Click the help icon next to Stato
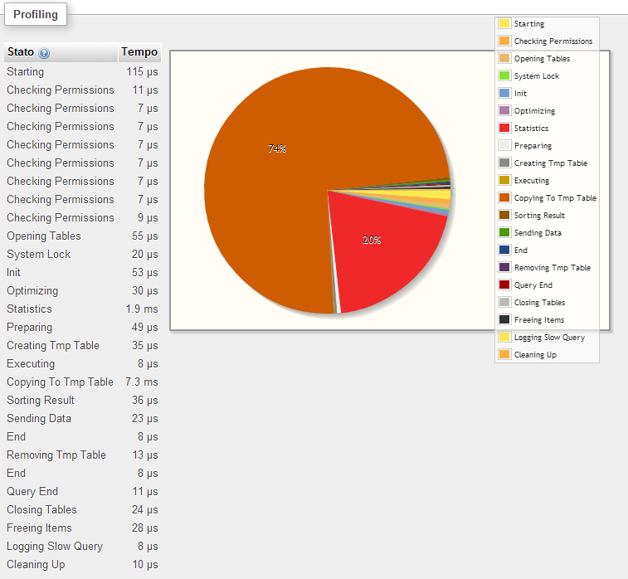Image resolution: width=628 pixels, height=579 pixels. click(44, 53)
